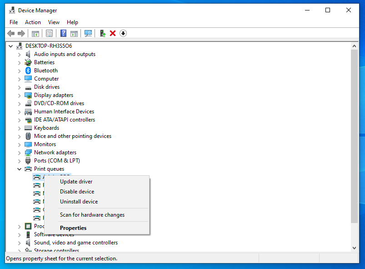Select the Human Interface Devices icon
This screenshot has width=365, height=269.
click(x=28, y=112)
